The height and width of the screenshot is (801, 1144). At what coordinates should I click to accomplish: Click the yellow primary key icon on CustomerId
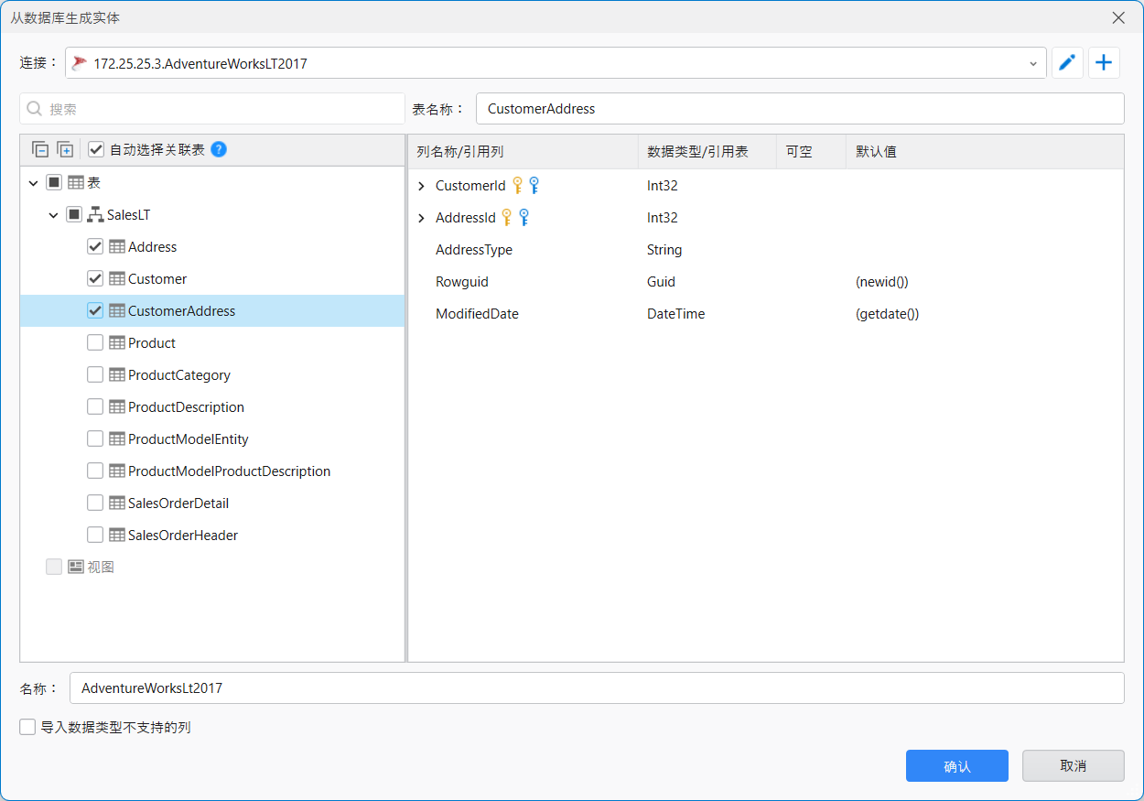[517, 186]
